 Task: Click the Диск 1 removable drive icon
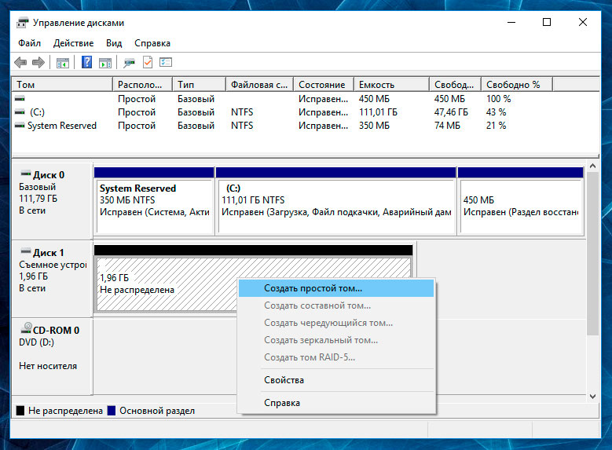26,251
